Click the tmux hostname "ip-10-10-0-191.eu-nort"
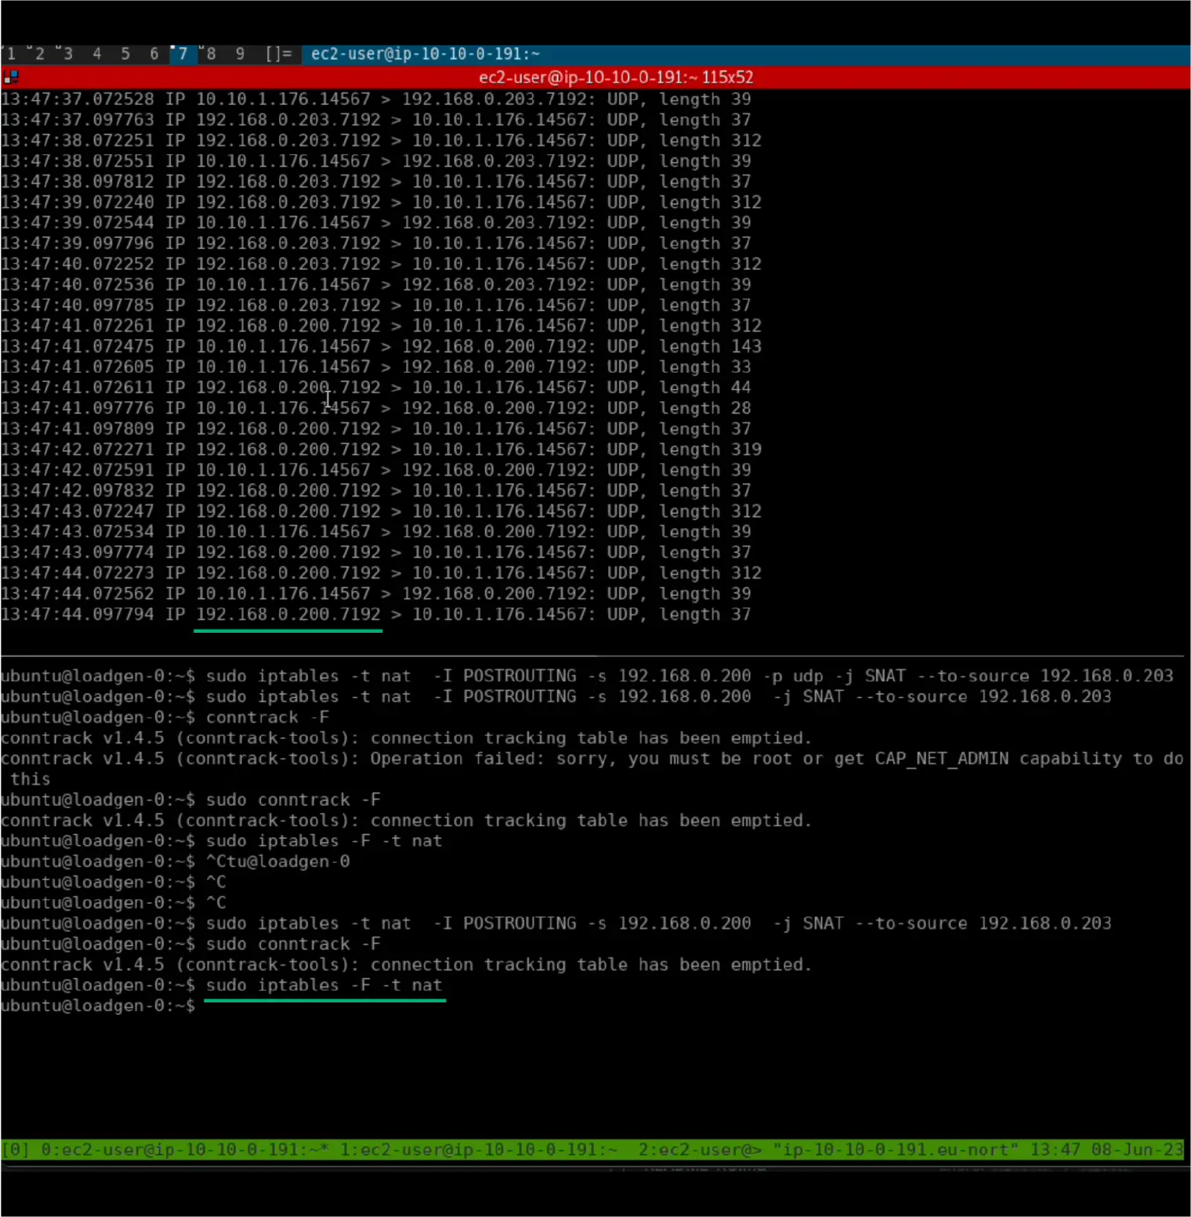The image size is (1191, 1217). click(896, 1150)
